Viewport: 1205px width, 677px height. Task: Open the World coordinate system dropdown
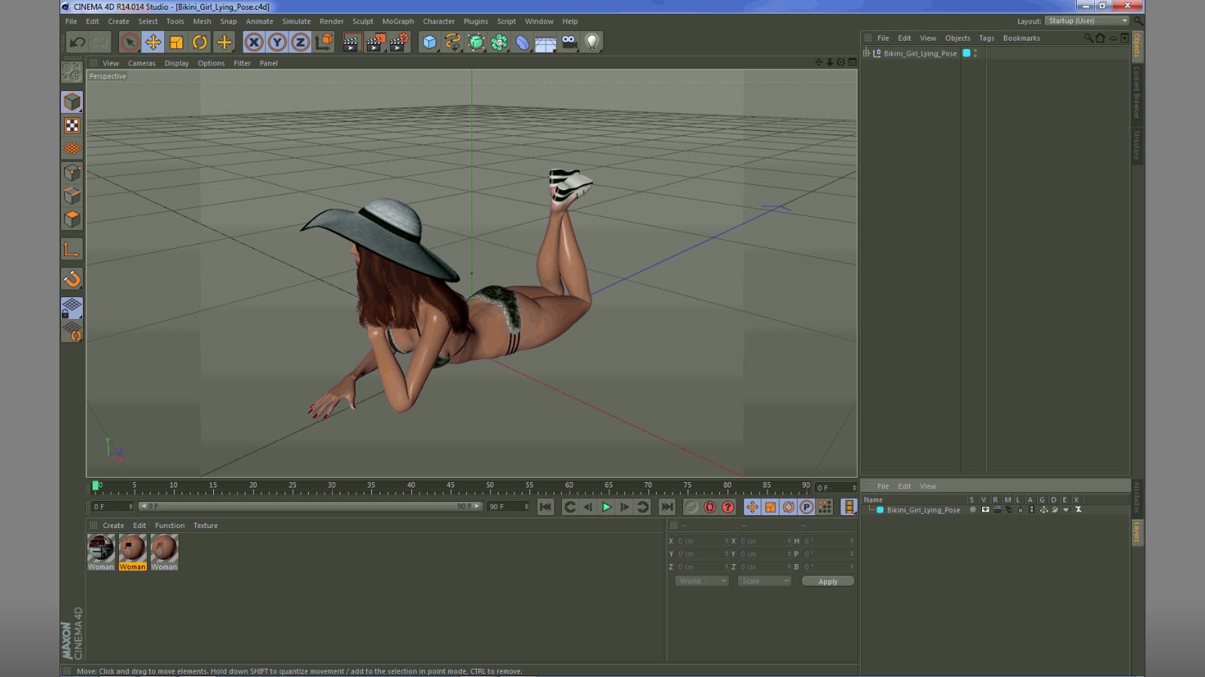click(701, 581)
